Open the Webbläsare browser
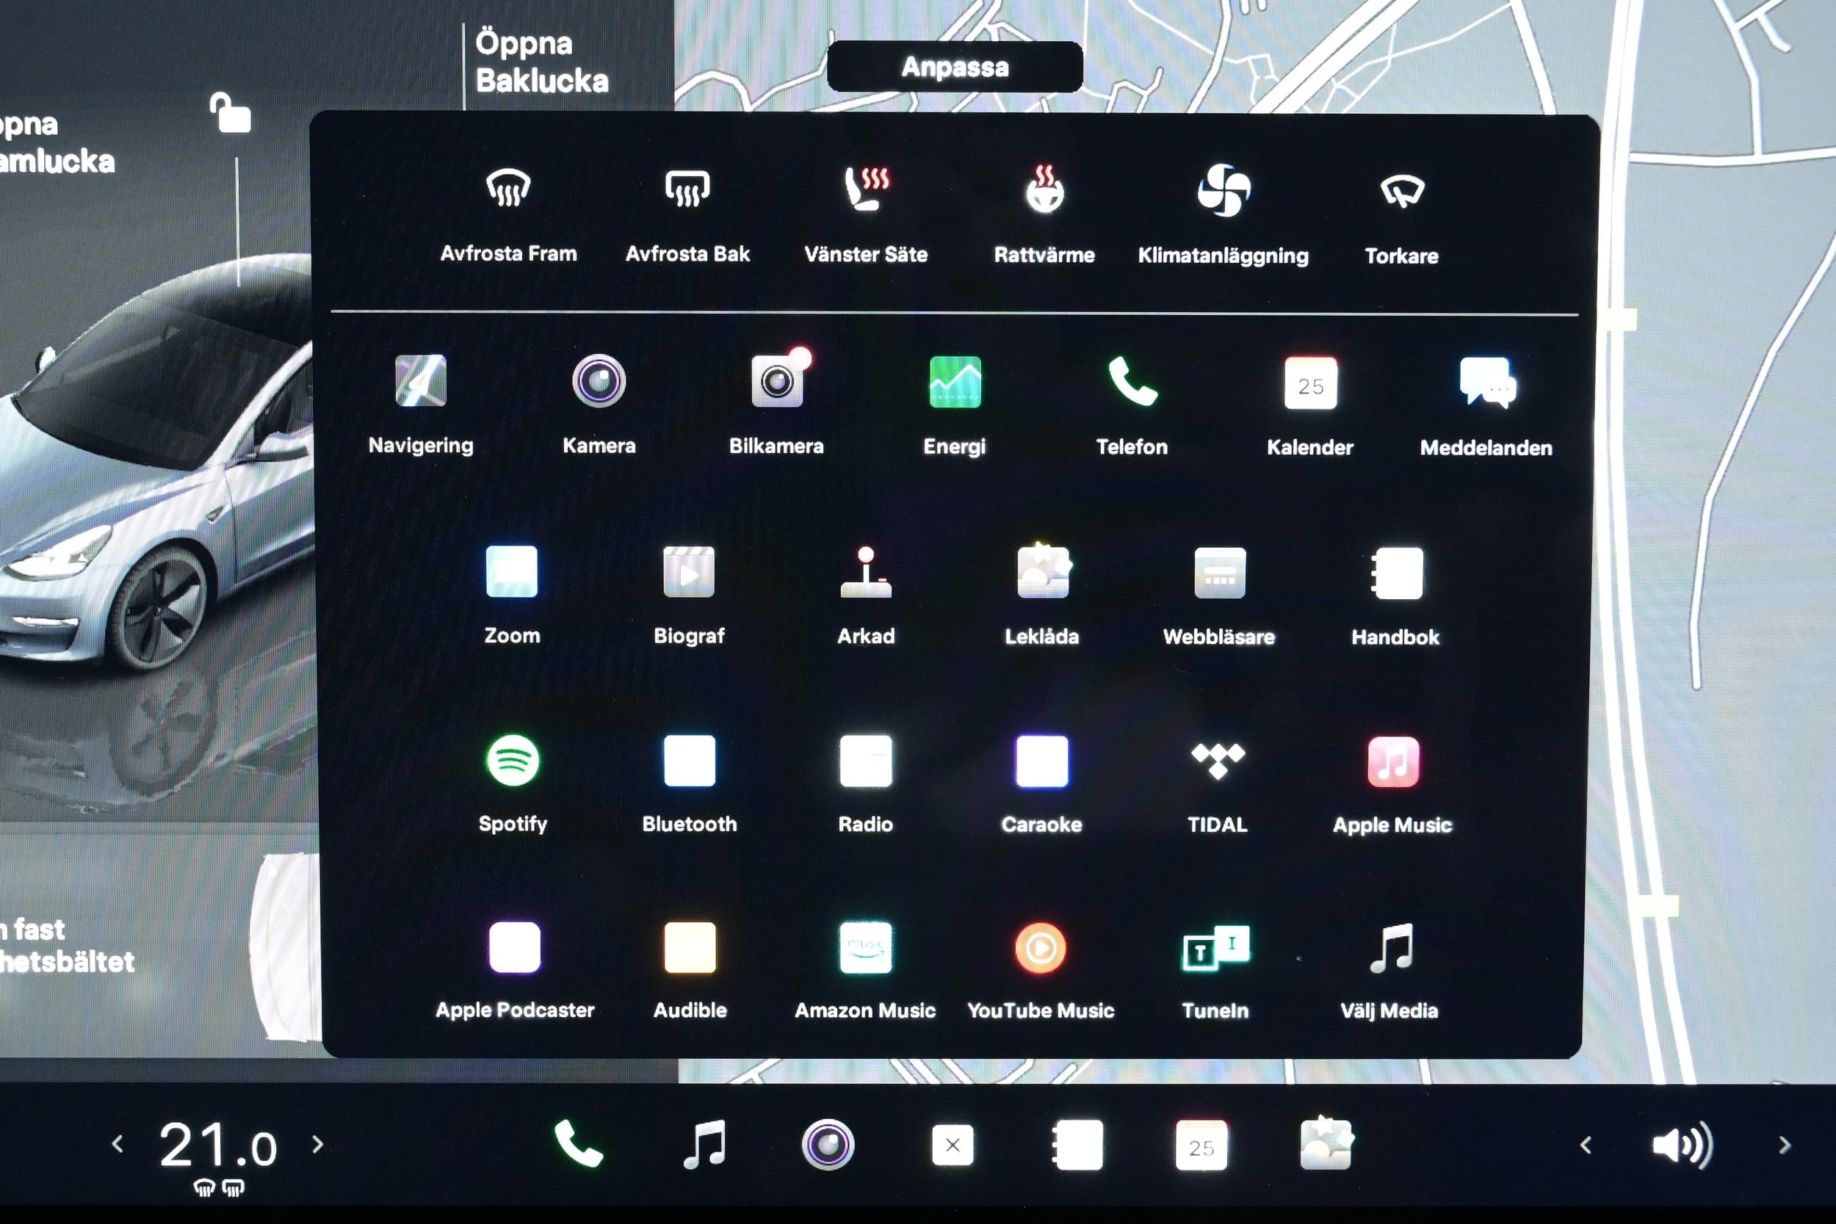This screenshot has height=1224, width=1836. [1218, 595]
